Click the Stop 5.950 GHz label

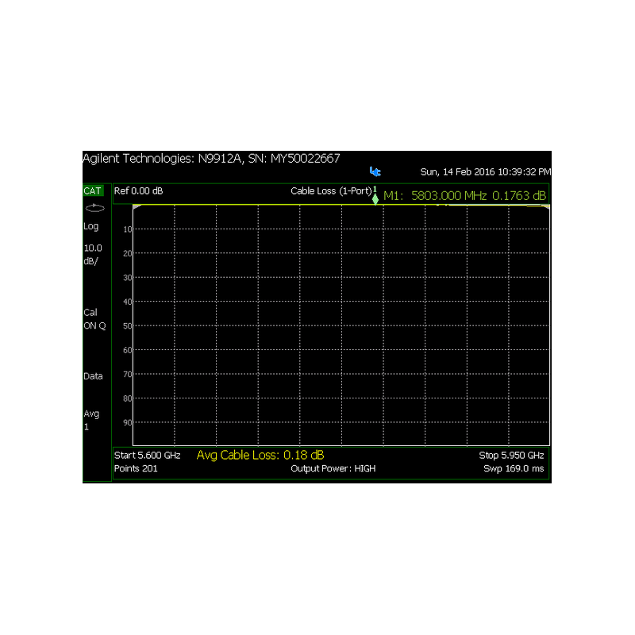tap(511, 455)
